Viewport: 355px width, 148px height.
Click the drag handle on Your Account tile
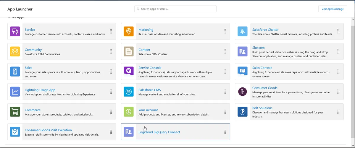(x=225, y=112)
